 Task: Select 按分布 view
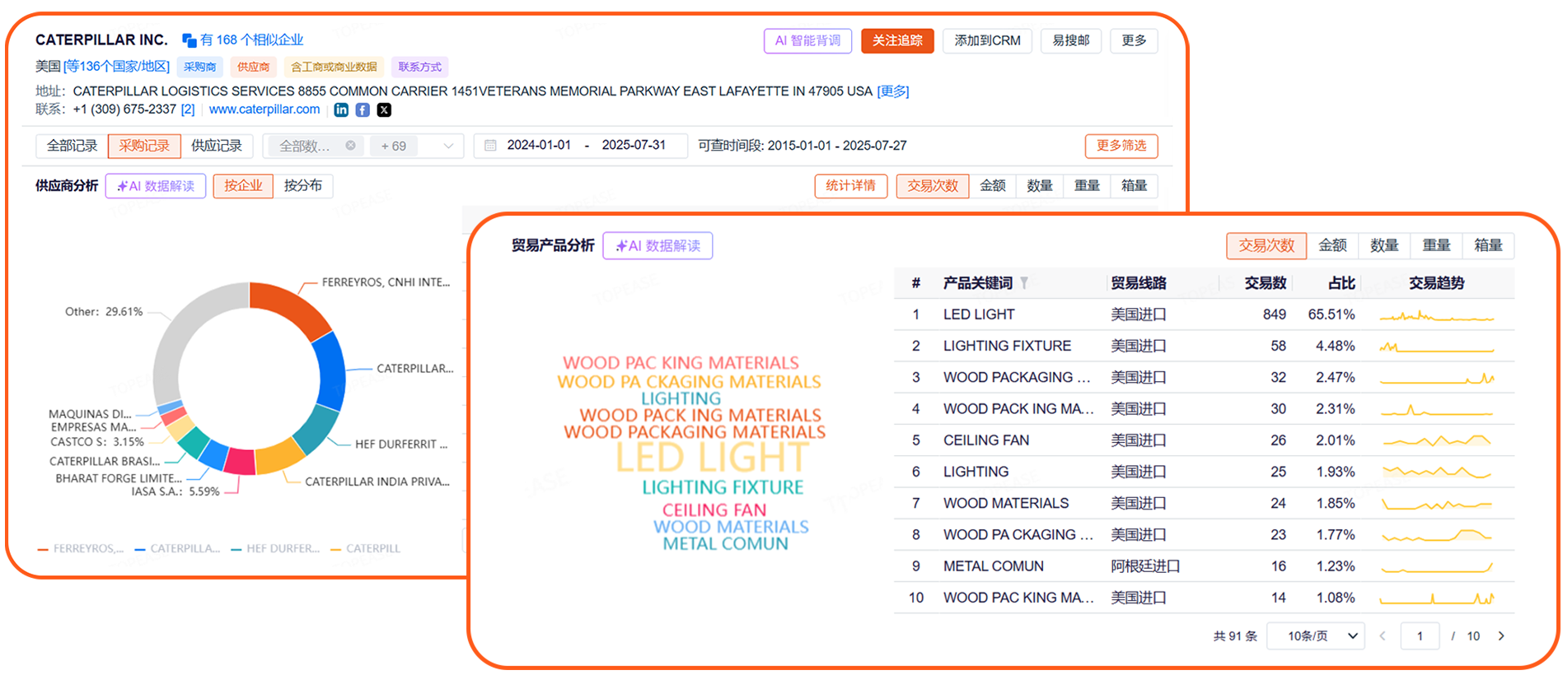pyautogui.click(x=303, y=186)
